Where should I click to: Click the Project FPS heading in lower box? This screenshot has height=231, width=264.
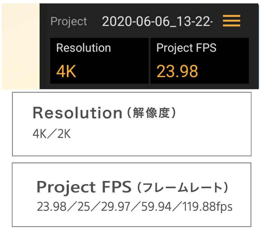pyautogui.click(x=84, y=188)
